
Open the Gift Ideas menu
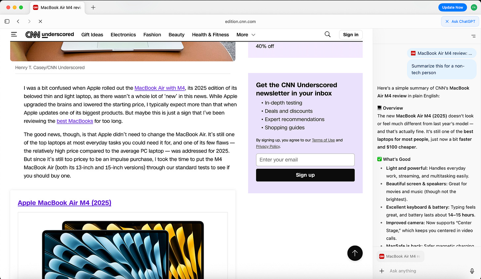[92, 35]
